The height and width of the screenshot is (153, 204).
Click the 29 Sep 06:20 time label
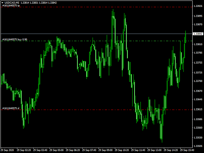(x=73, y=150)
